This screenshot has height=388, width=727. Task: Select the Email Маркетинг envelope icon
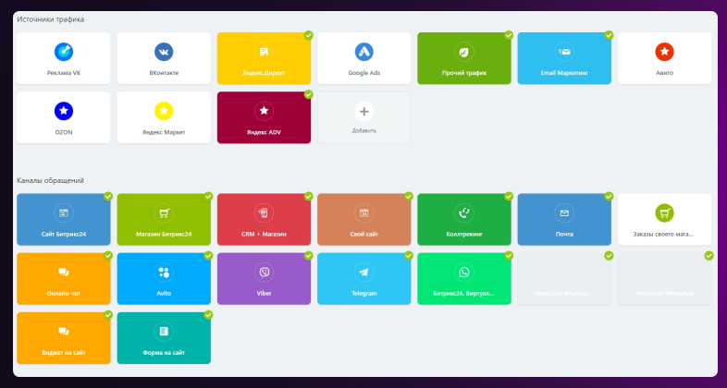click(564, 52)
